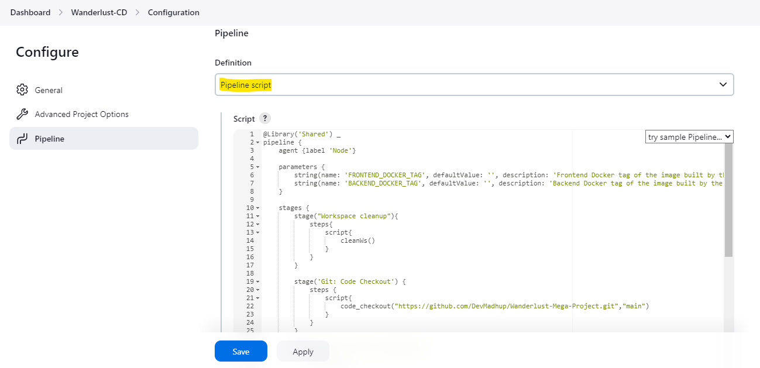Click the Advanced Project Options wrench icon
Image resolution: width=760 pixels, height=368 pixels.
tap(22, 114)
